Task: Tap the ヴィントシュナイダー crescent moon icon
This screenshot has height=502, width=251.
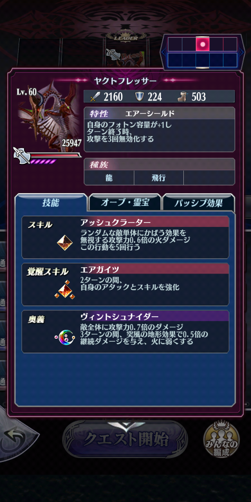Action: click(x=64, y=337)
